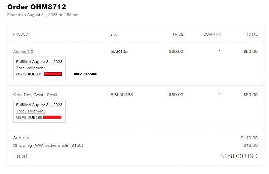The width and height of the screenshot is (269, 174).
Task: Open the OHM Dirty Twist - Small link
Action: [35, 95]
